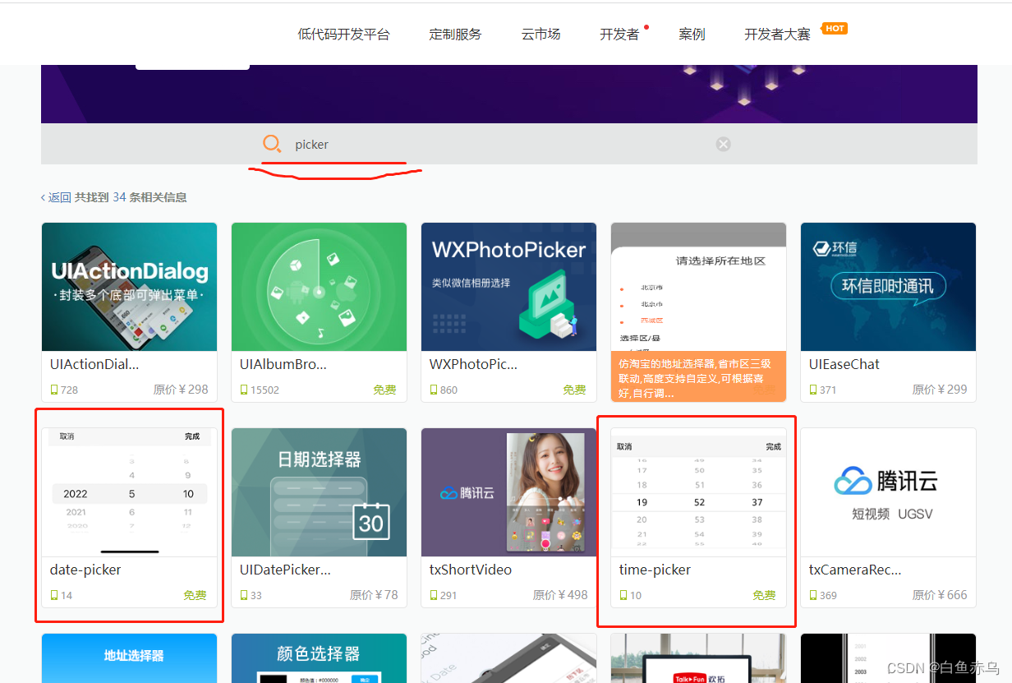Clear the picker search using the X icon

pos(723,144)
